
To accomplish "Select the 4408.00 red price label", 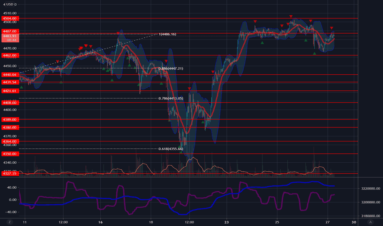I will tap(10, 103).
